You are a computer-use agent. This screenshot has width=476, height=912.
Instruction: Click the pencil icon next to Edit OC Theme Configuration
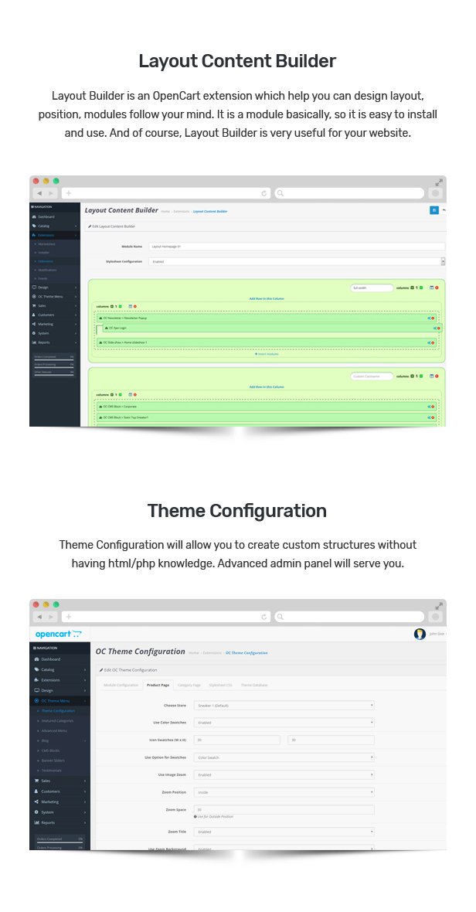[x=101, y=670]
